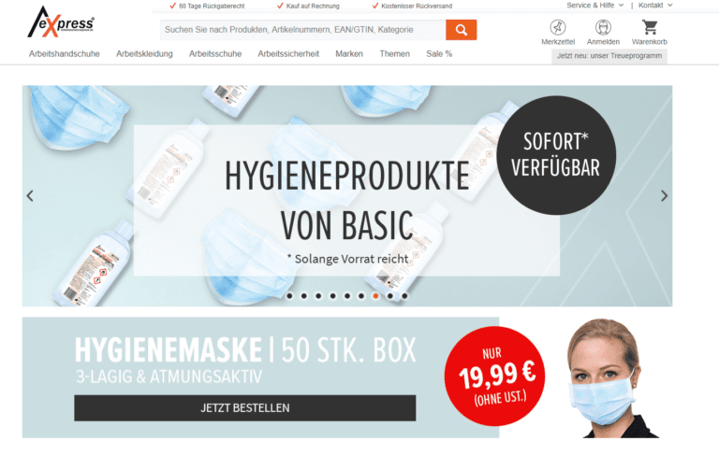
Task: Open the Arbeitsschuhe category menu
Action: (215, 53)
